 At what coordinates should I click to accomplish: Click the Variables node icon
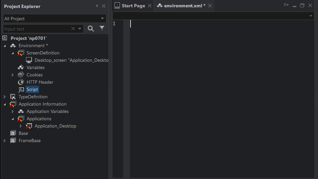click(x=21, y=67)
